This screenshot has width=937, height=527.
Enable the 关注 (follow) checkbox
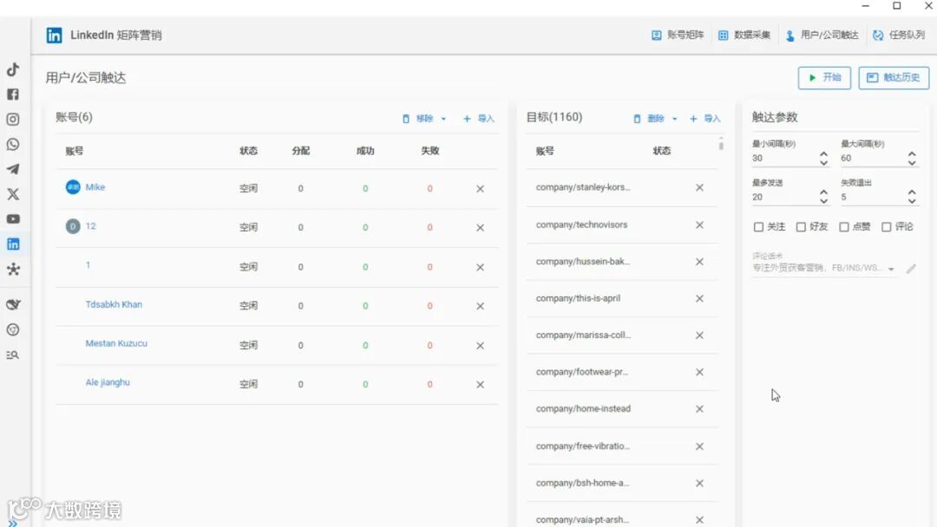click(x=758, y=227)
